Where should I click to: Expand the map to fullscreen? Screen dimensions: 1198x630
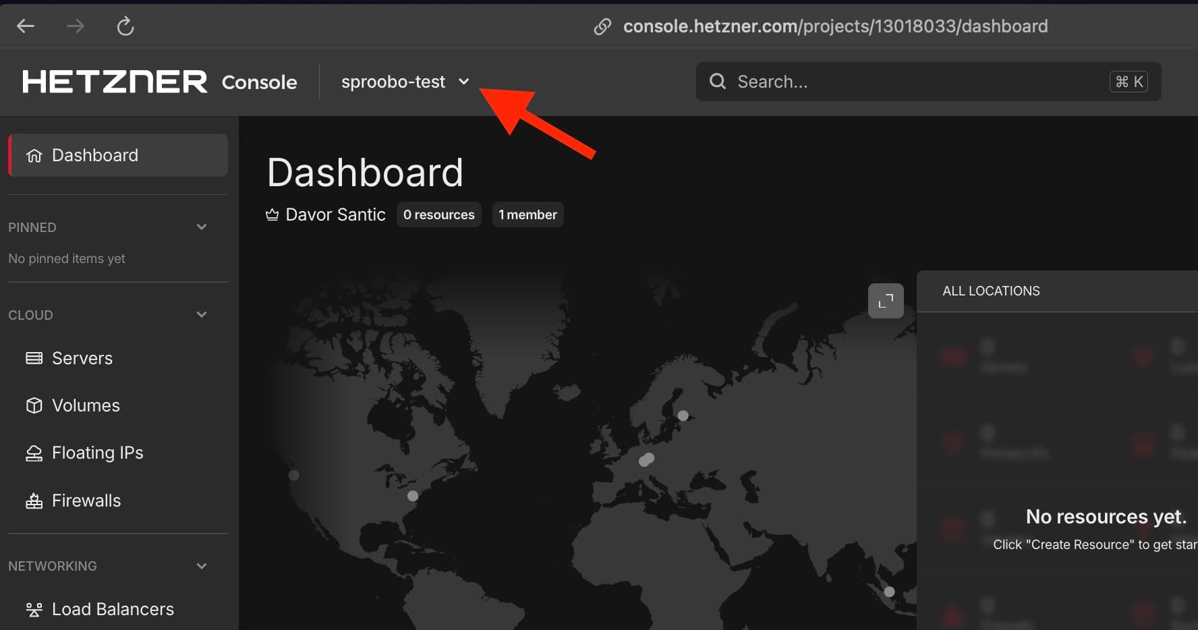tap(886, 301)
